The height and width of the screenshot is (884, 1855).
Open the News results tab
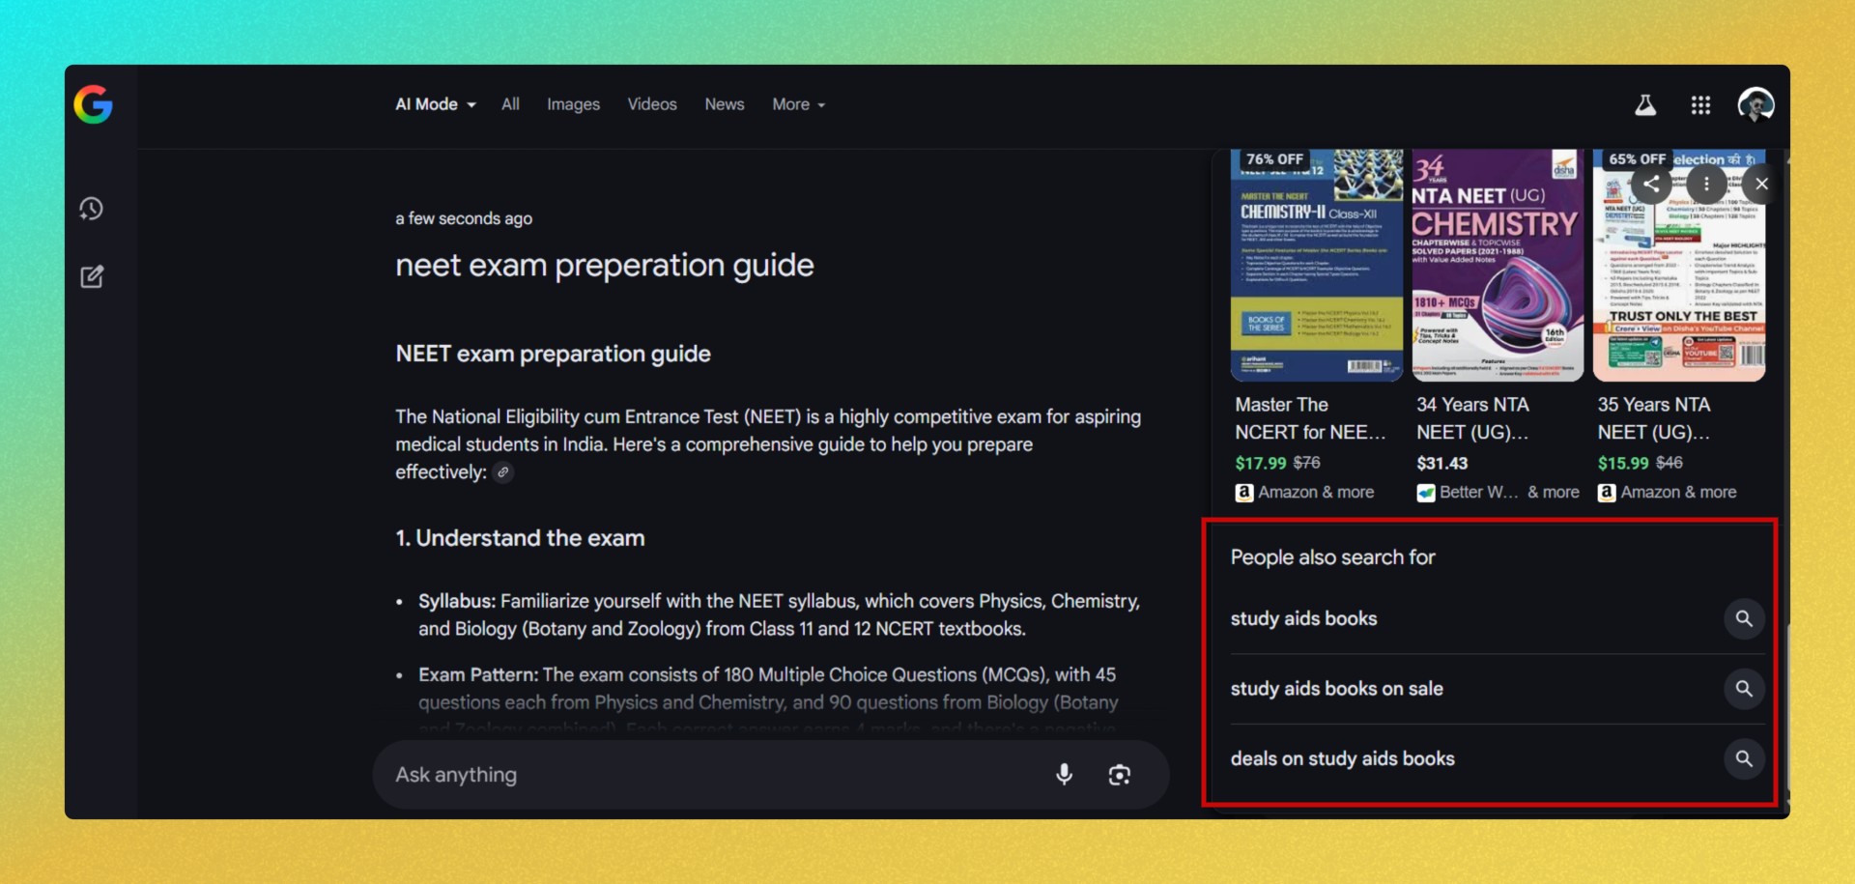pos(724,104)
